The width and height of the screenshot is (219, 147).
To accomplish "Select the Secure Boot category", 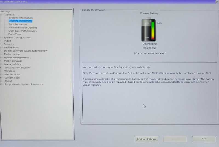I will [11, 48].
